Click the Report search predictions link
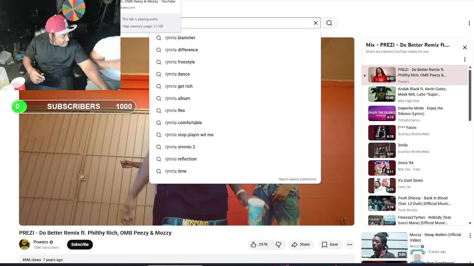 click(x=297, y=179)
